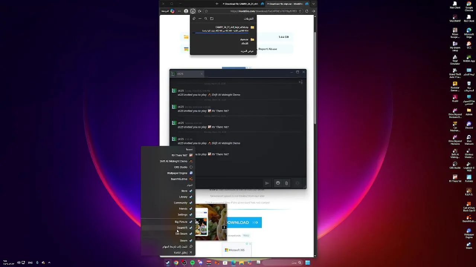Open the browser downloads toolbar icon

pos(193,11)
